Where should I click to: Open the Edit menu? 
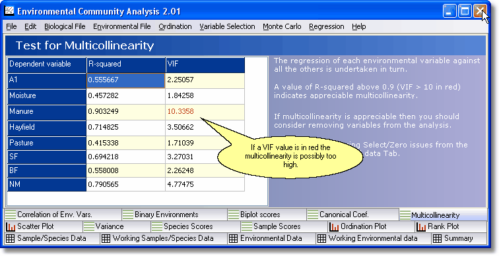point(30,26)
